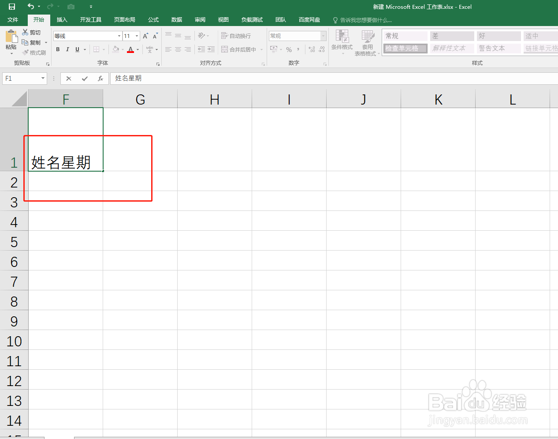Viewport: 558px width, 439px height.
Task: Click the fx insert function icon
Action: pos(100,79)
